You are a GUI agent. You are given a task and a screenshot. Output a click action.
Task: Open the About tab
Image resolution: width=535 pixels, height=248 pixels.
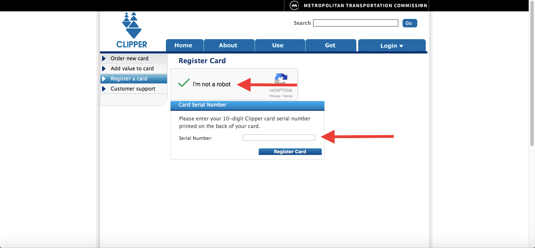click(x=228, y=45)
